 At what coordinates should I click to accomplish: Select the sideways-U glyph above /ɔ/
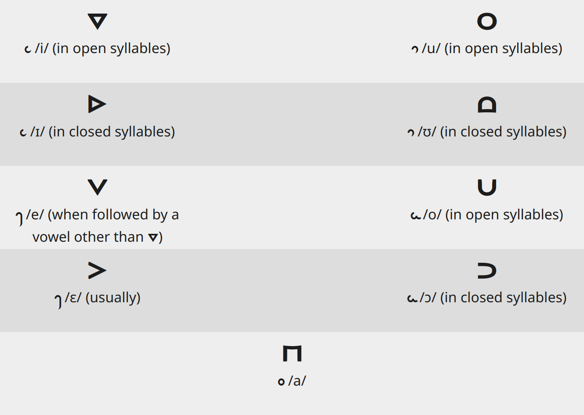click(x=487, y=270)
